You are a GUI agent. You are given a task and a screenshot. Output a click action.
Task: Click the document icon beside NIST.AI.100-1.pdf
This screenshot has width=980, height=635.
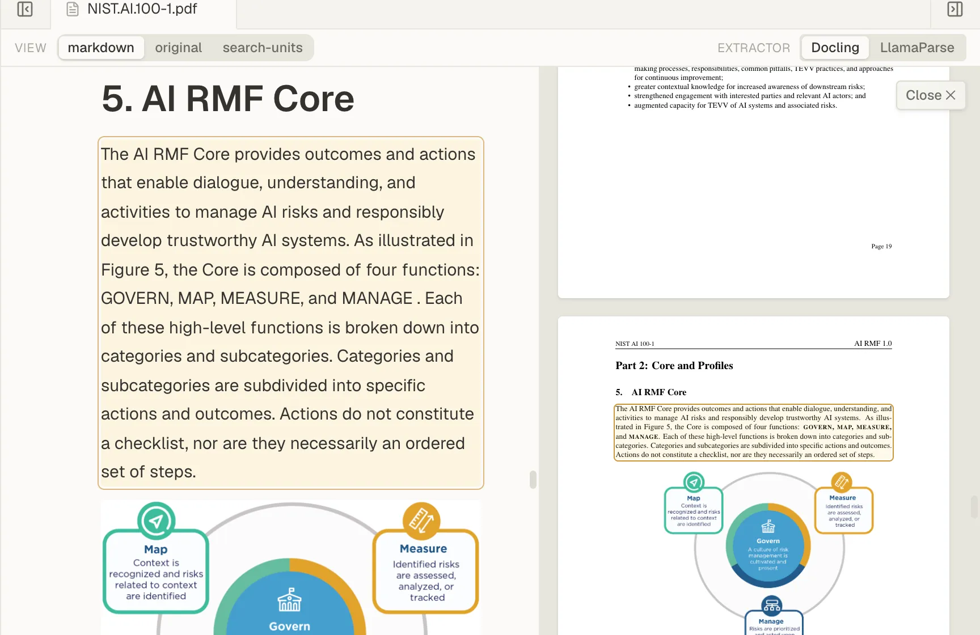click(73, 9)
